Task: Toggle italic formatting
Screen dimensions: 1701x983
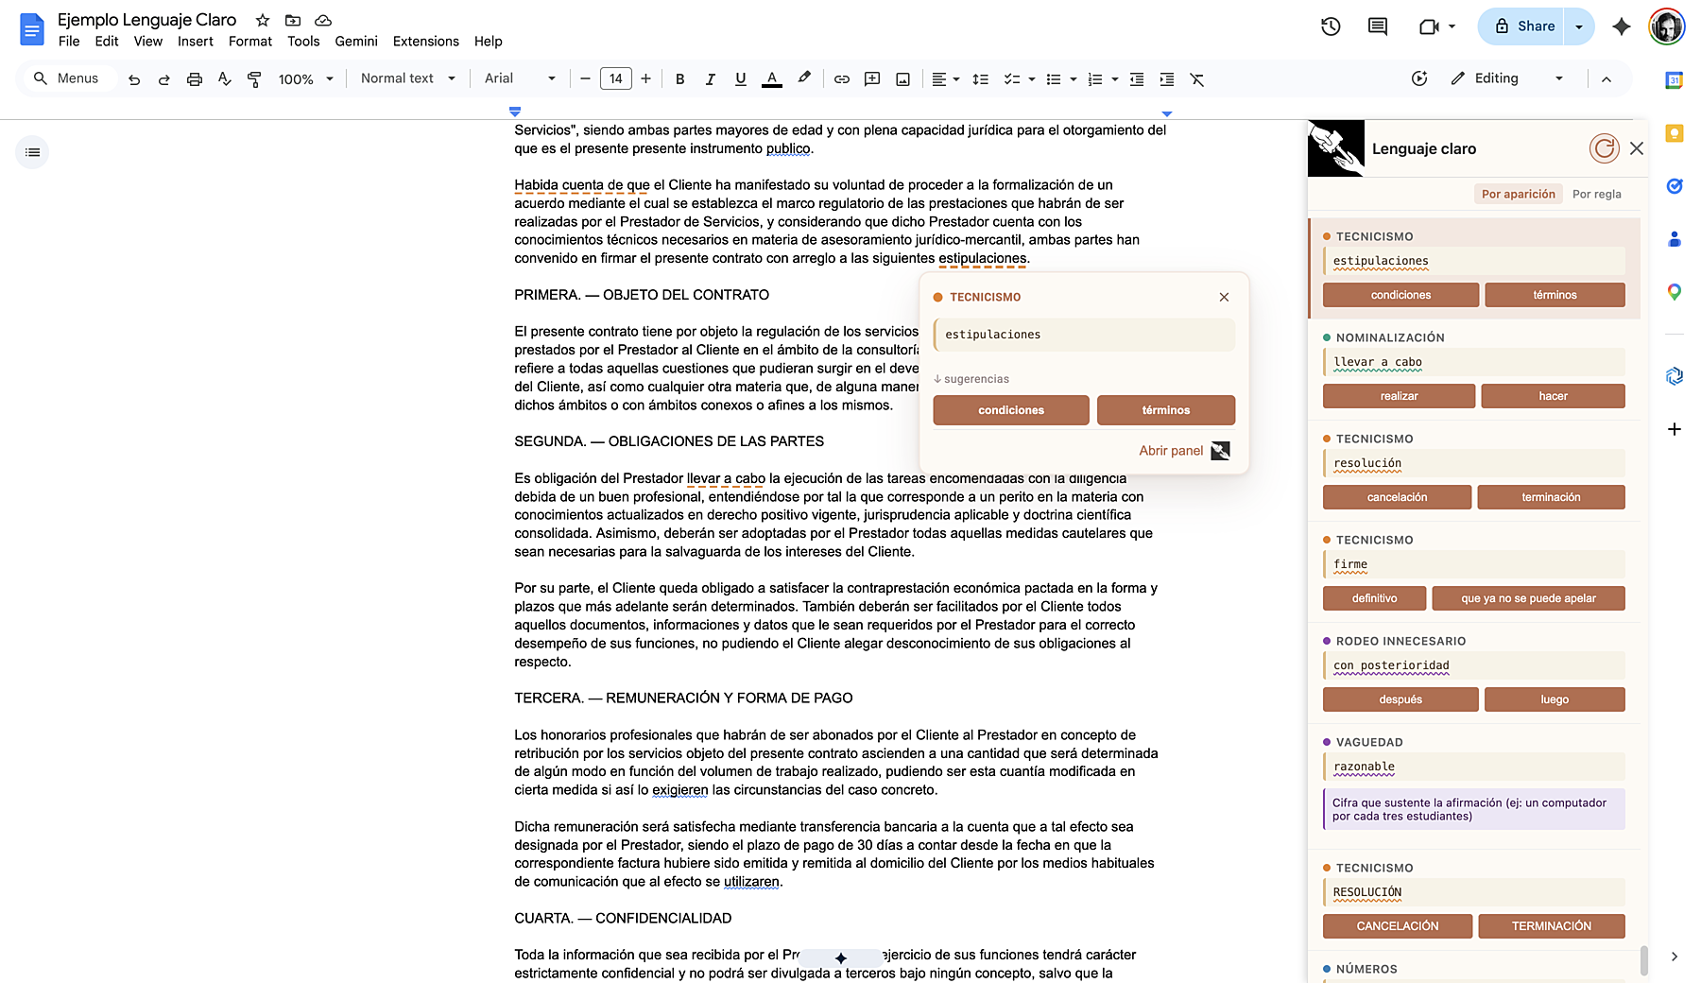Action: pos(710,78)
